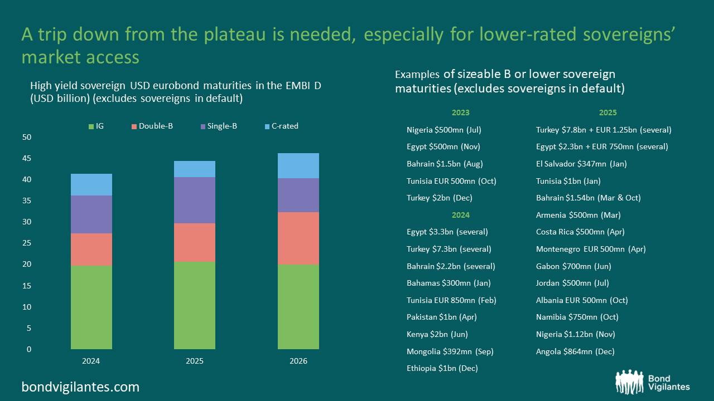The height and width of the screenshot is (401, 714).
Task: Click the 50 y-axis value
Action: click(27, 137)
